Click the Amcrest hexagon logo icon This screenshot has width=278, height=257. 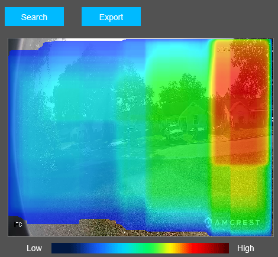click(208, 223)
